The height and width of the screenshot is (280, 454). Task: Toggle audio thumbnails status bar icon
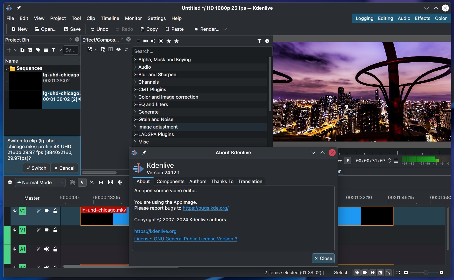[x=373, y=273]
